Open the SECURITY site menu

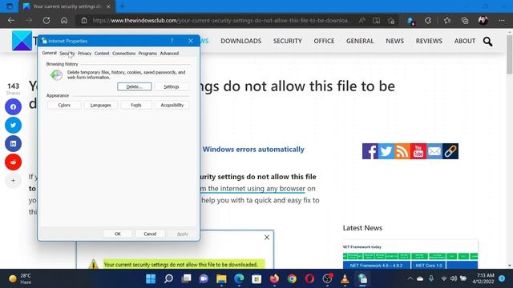288,41
